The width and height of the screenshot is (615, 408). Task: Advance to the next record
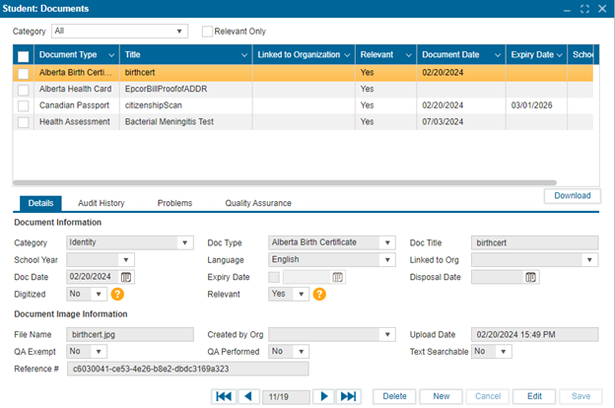coord(322,396)
